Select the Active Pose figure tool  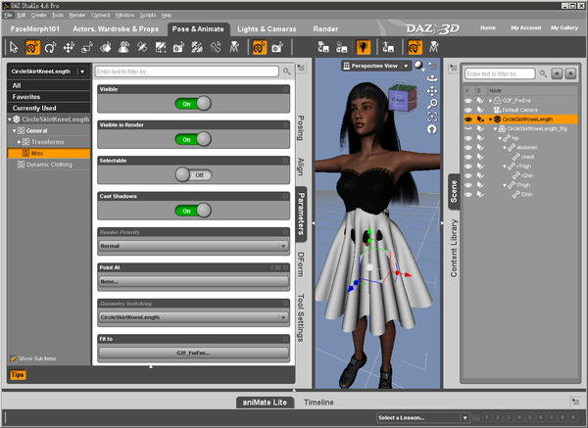point(123,48)
